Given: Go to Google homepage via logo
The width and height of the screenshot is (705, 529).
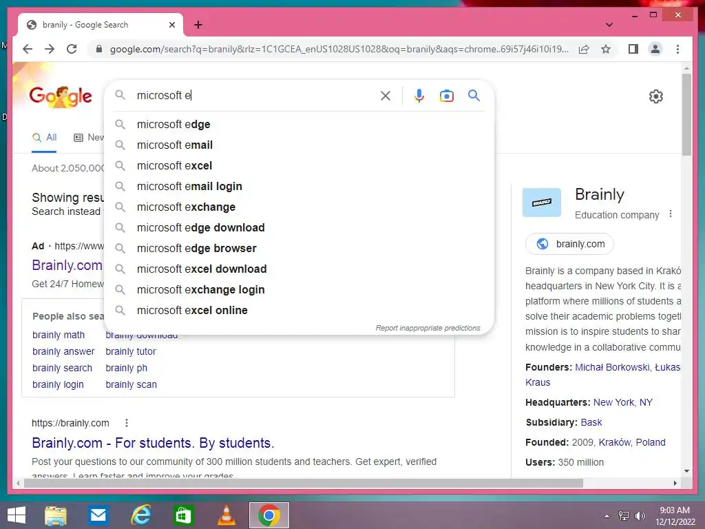Looking at the screenshot, I should pos(61,96).
